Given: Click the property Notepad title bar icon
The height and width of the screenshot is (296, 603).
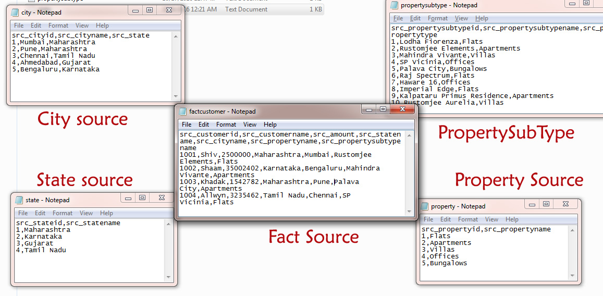Looking at the screenshot, I should [x=425, y=206].
